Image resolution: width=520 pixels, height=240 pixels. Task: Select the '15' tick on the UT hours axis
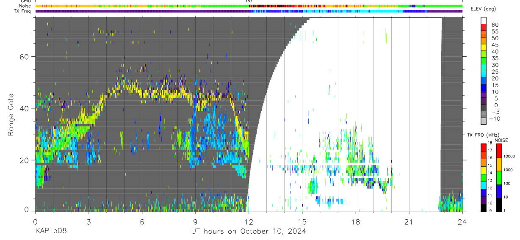(x=302, y=221)
